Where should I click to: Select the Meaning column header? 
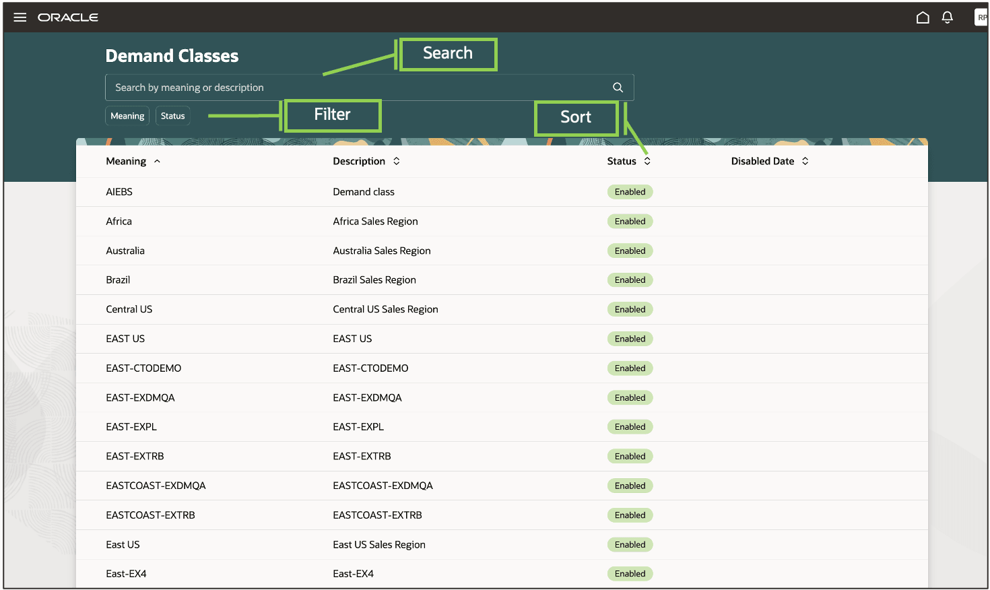(127, 161)
